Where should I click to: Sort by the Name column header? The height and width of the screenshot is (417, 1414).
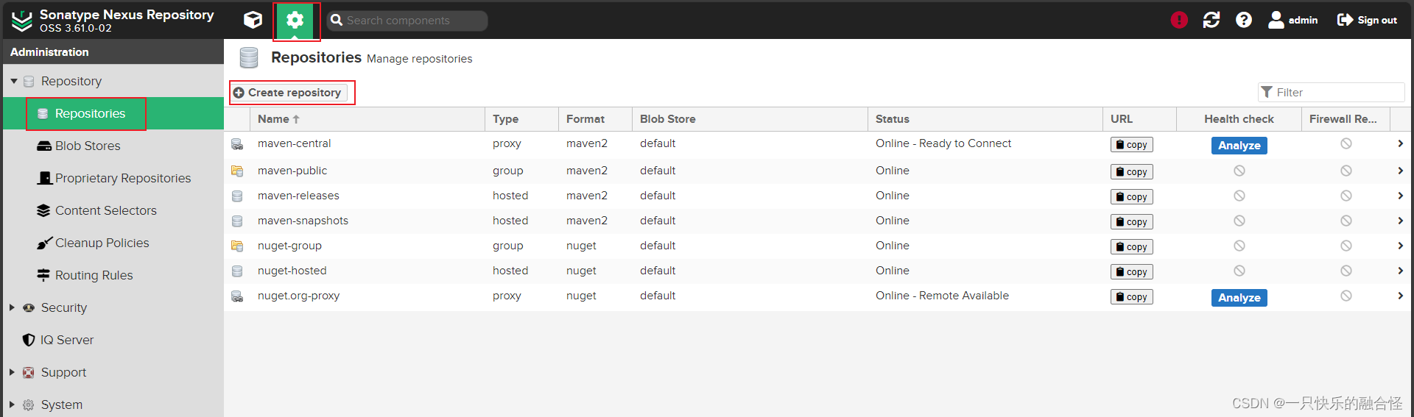pos(367,118)
